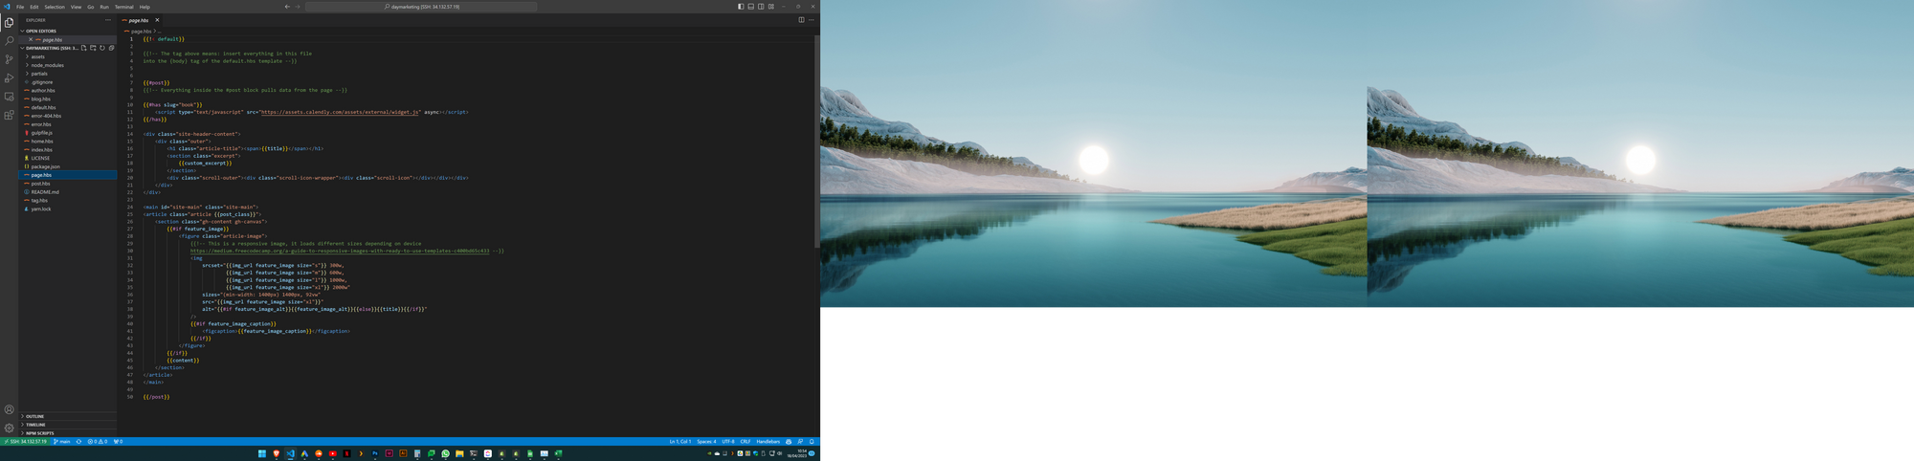1914x461 pixels.
Task: Open Run and Debug view
Action: [x=10, y=78]
